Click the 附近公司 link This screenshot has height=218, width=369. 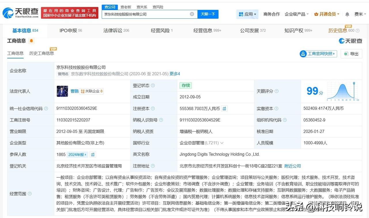pos(293,166)
